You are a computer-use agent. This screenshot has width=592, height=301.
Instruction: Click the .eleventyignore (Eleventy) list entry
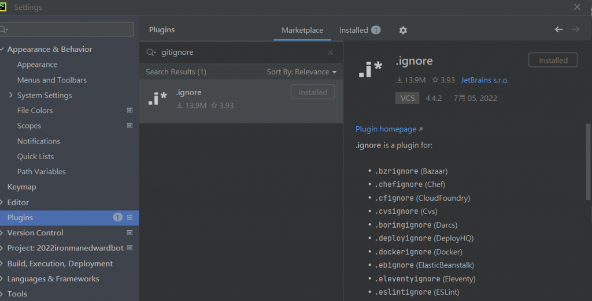click(425, 279)
